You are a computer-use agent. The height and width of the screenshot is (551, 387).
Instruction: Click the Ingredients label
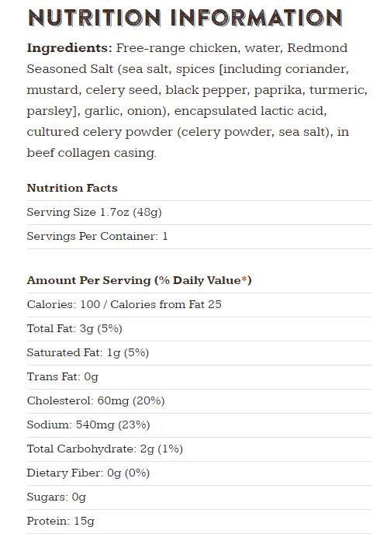[70, 48]
